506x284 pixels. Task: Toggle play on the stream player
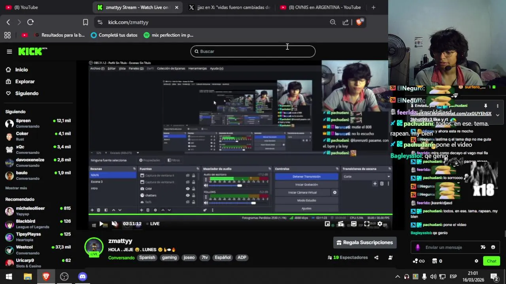tap(102, 224)
